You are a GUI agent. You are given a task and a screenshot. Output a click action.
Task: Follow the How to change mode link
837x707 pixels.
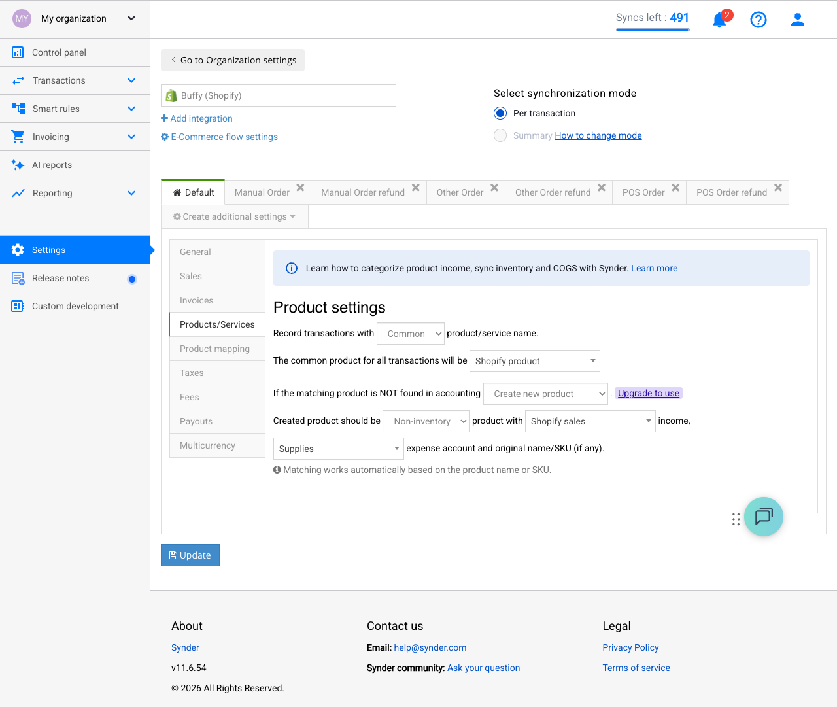[598, 135]
